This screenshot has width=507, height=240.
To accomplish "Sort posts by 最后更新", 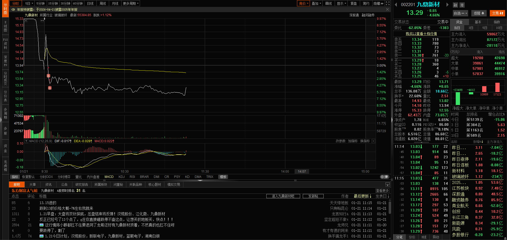I will pos(363,196).
